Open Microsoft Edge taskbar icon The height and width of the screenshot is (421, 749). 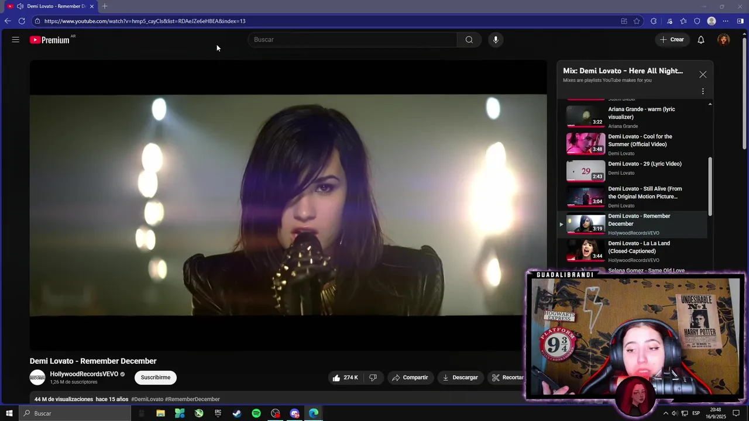[314, 413]
